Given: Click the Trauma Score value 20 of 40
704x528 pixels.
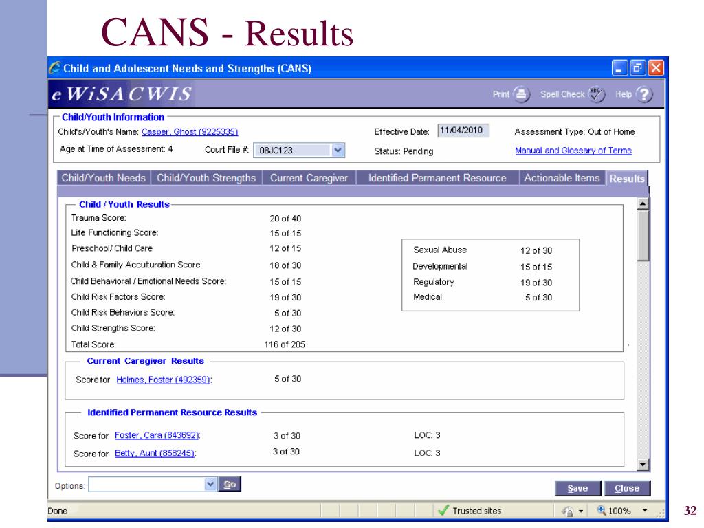Looking at the screenshot, I should [x=285, y=219].
